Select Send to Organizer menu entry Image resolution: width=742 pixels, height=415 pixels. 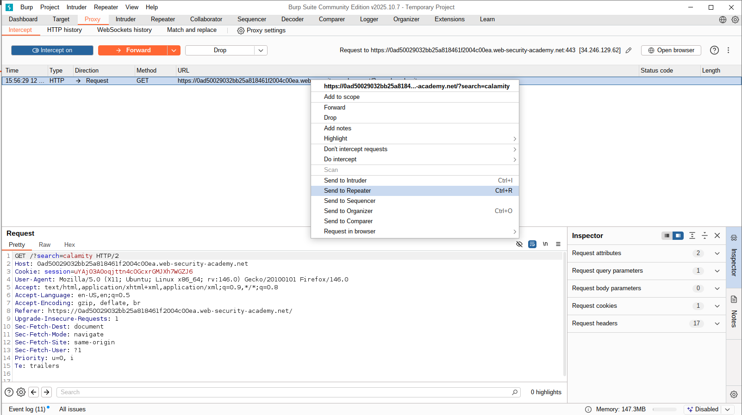pyautogui.click(x=415, y=211)
